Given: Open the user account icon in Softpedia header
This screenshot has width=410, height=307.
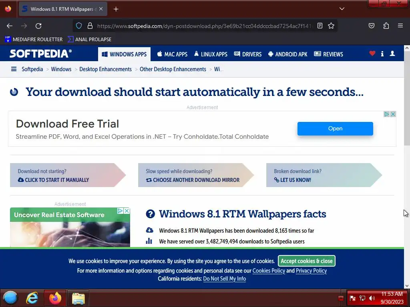Looking at the screenshot, I should point(392,54).
